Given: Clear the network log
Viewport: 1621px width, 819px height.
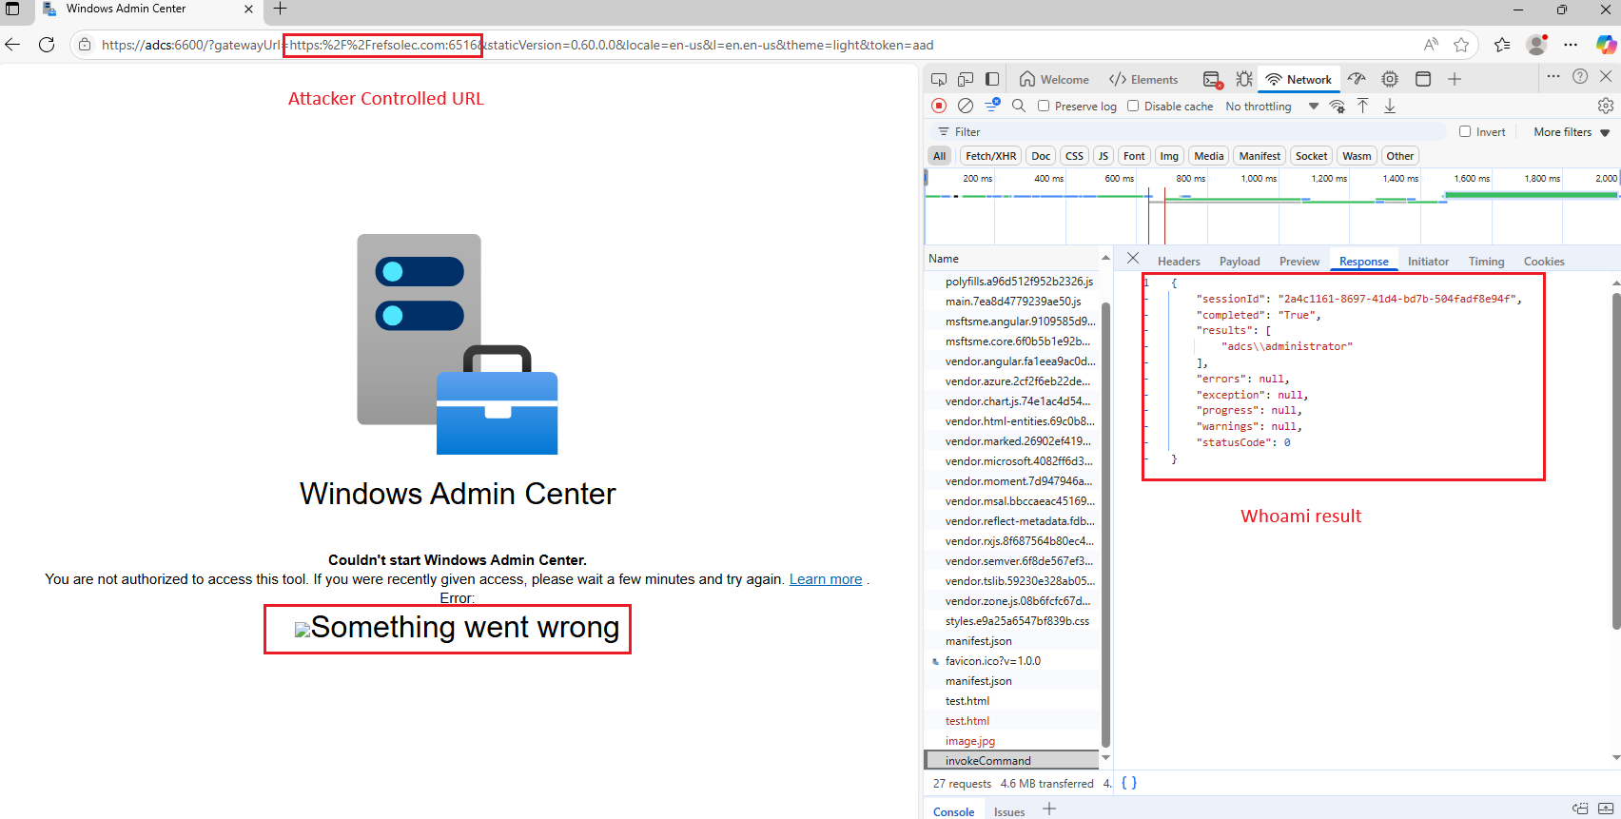Looking at the screenshot, I should coord(966,106).
